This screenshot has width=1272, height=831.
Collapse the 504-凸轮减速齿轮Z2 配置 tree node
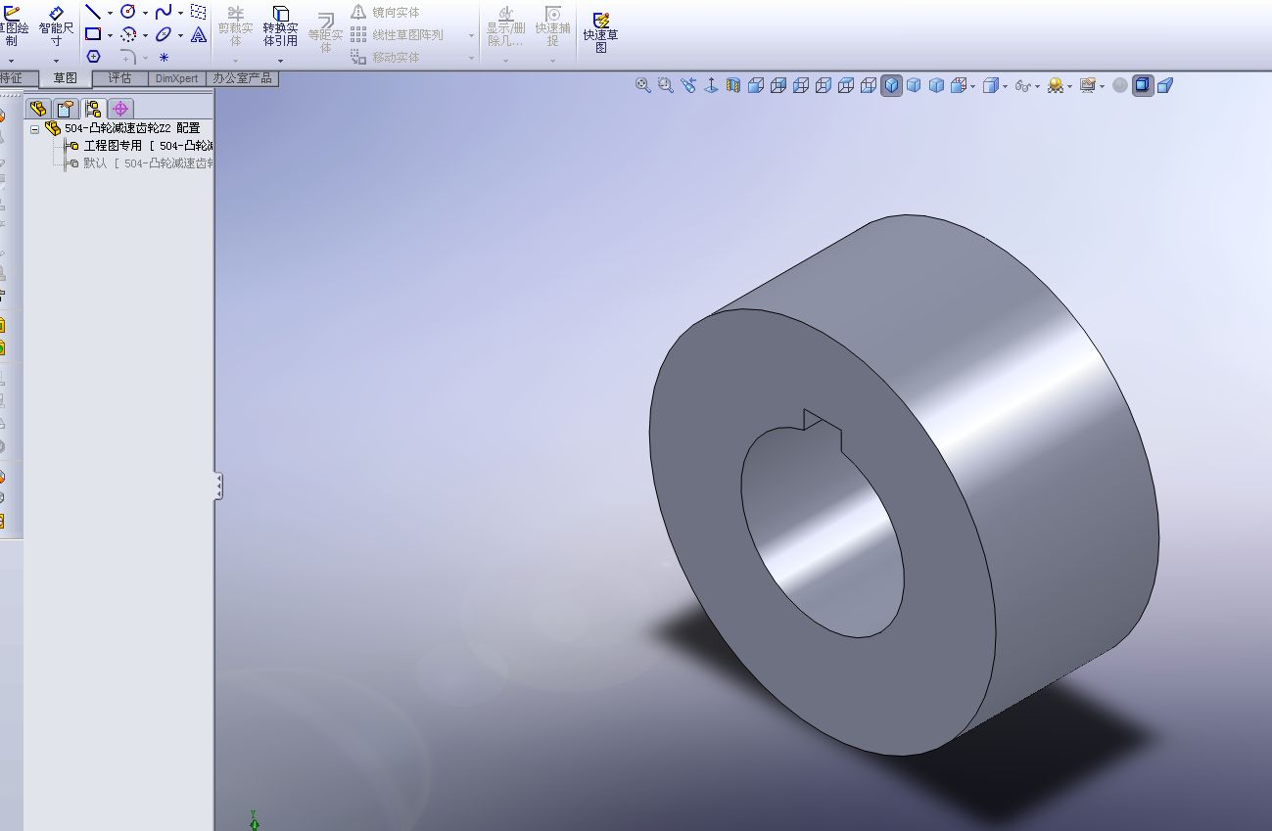(x=35, y=128)
